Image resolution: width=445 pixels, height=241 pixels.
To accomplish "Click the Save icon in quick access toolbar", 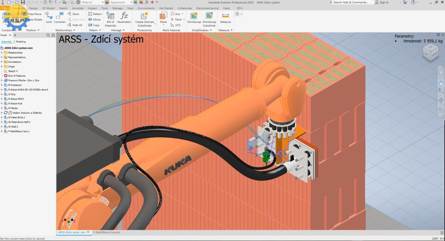I will (23, 2).
